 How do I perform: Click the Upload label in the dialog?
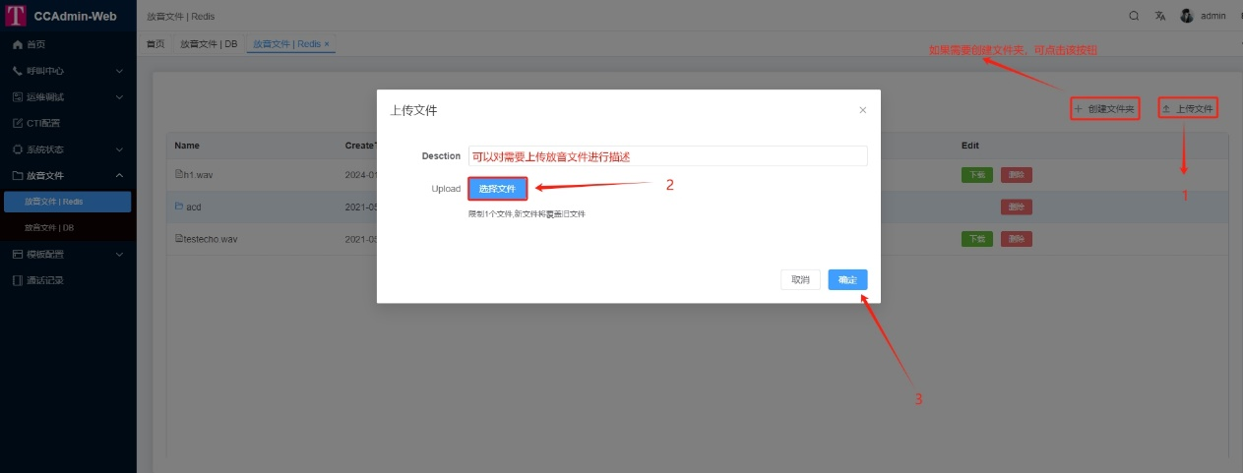click(x=446, y=189)
